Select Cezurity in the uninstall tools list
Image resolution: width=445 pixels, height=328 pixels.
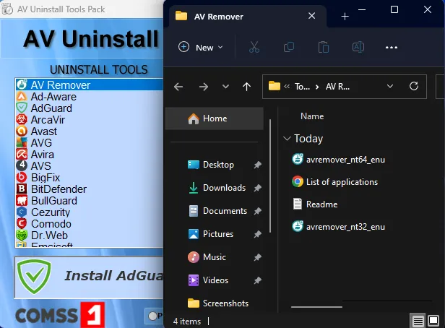tap(89, 212)
